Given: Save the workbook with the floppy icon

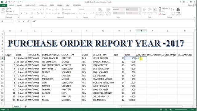Looking at the screenshot, I should tap(6, 2).
